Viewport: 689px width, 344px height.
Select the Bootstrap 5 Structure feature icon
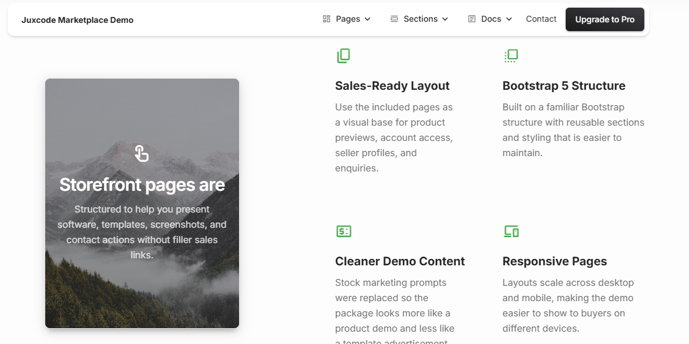click(x=510, y=55)
